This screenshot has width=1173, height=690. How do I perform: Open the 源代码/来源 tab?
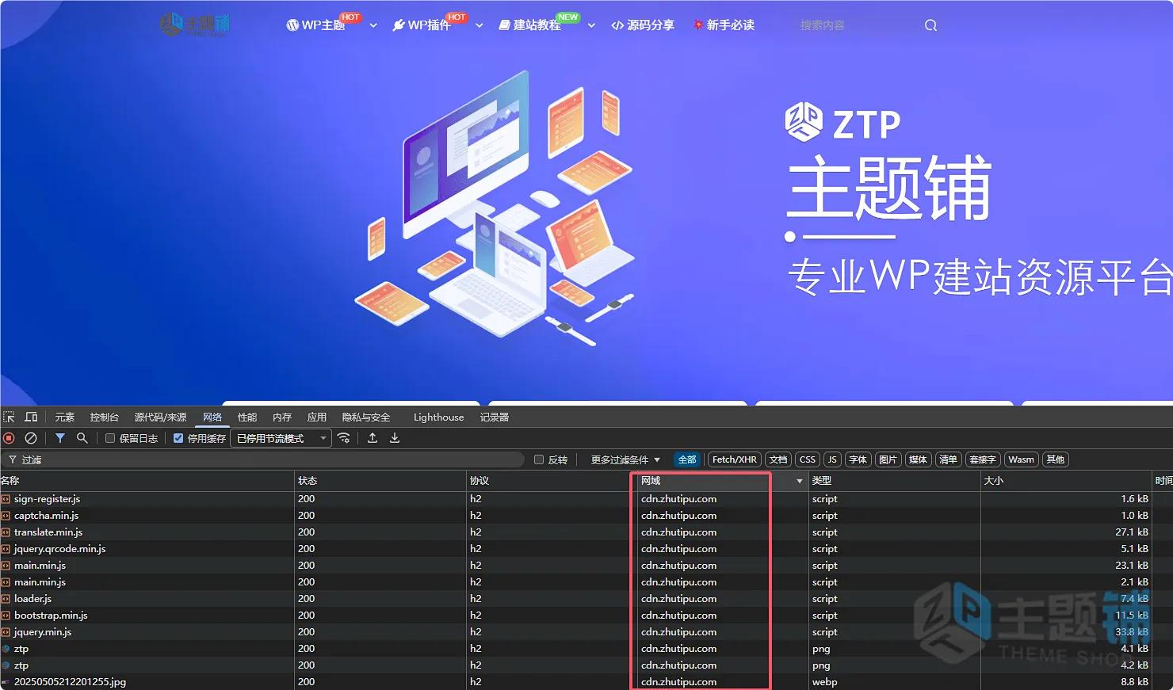click(160, 417)
